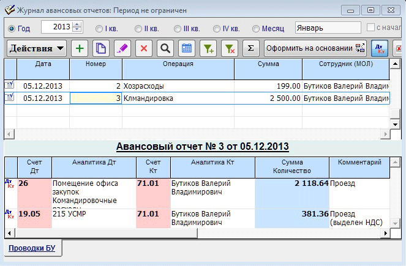The width and height of the screenshot is (406, 266).
Task: Add a new advance report with the plus icon
Action: pos(80,48)
